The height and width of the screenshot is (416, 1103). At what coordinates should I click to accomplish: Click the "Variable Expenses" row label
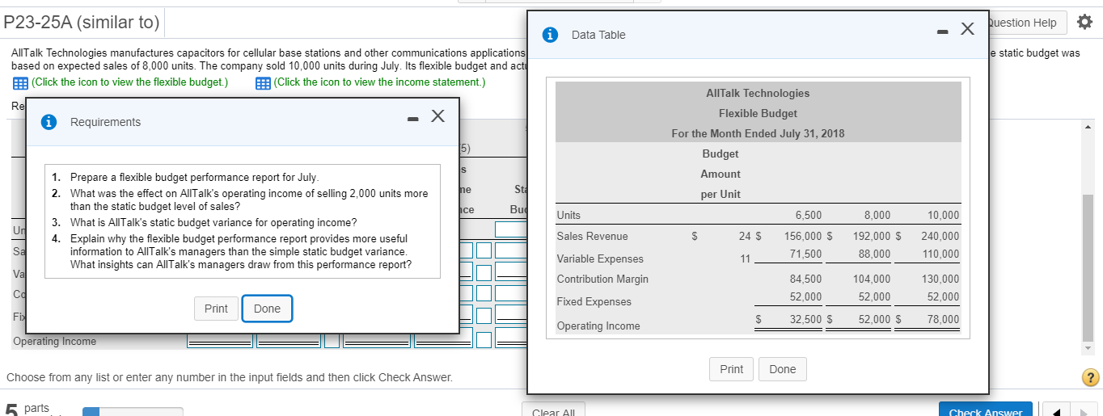(x=600, y=259)
